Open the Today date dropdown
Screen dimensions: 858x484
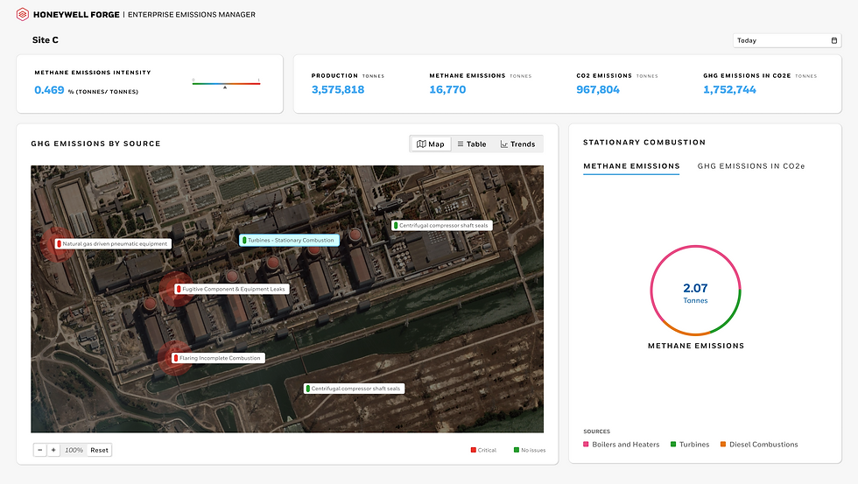coord(787,40)
